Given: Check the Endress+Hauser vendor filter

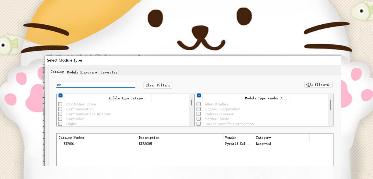Looking at the screenshot, I should [199, 114].
